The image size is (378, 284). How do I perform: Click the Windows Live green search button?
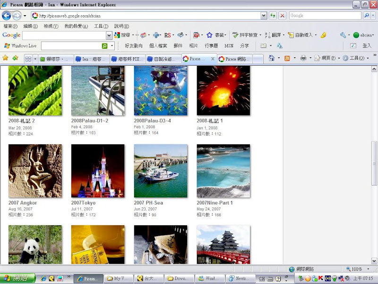coord(105,46)
